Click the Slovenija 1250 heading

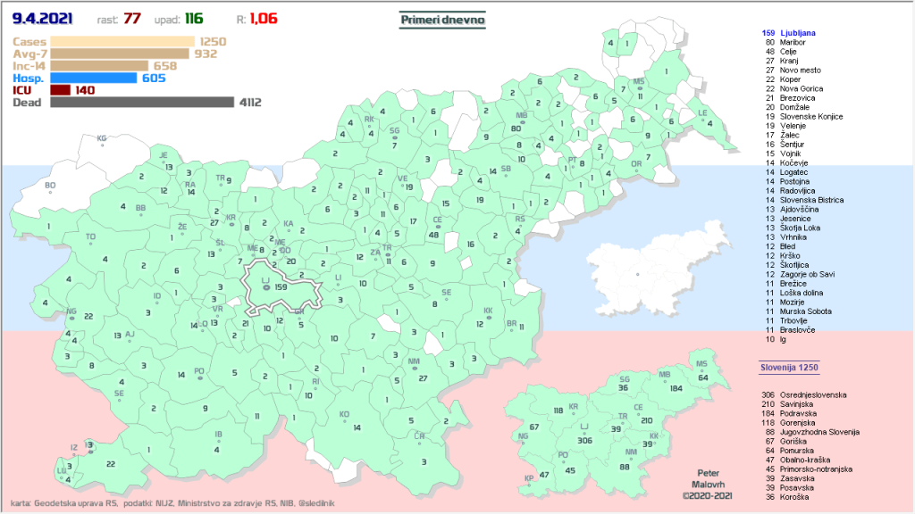click(789, 367)
